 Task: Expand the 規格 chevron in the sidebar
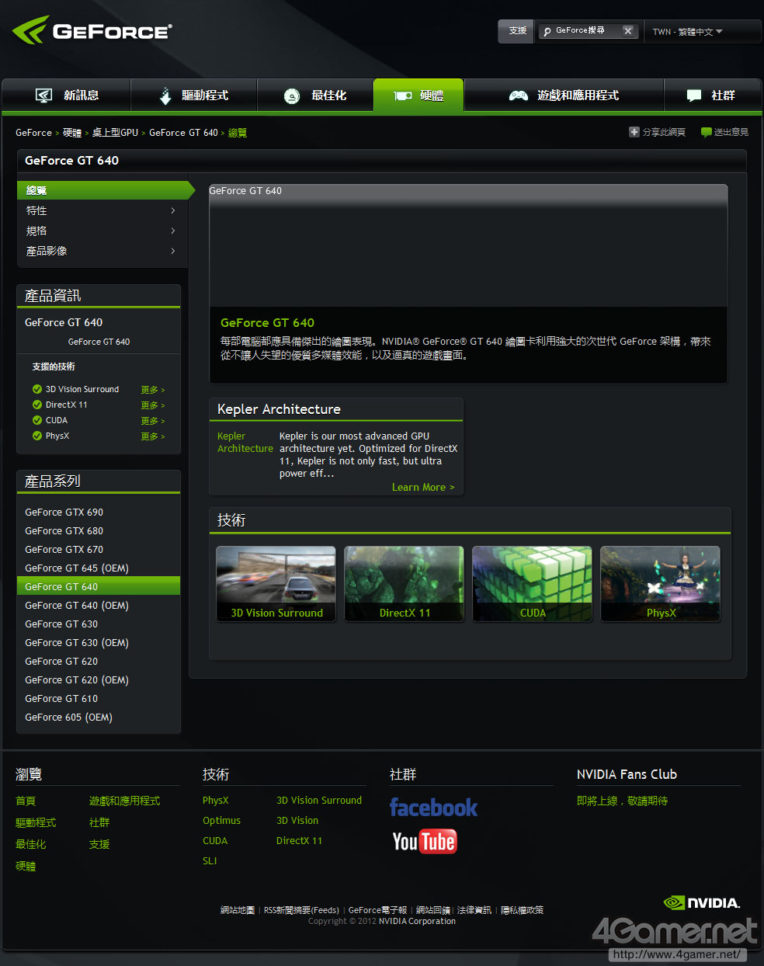point(172,231)
